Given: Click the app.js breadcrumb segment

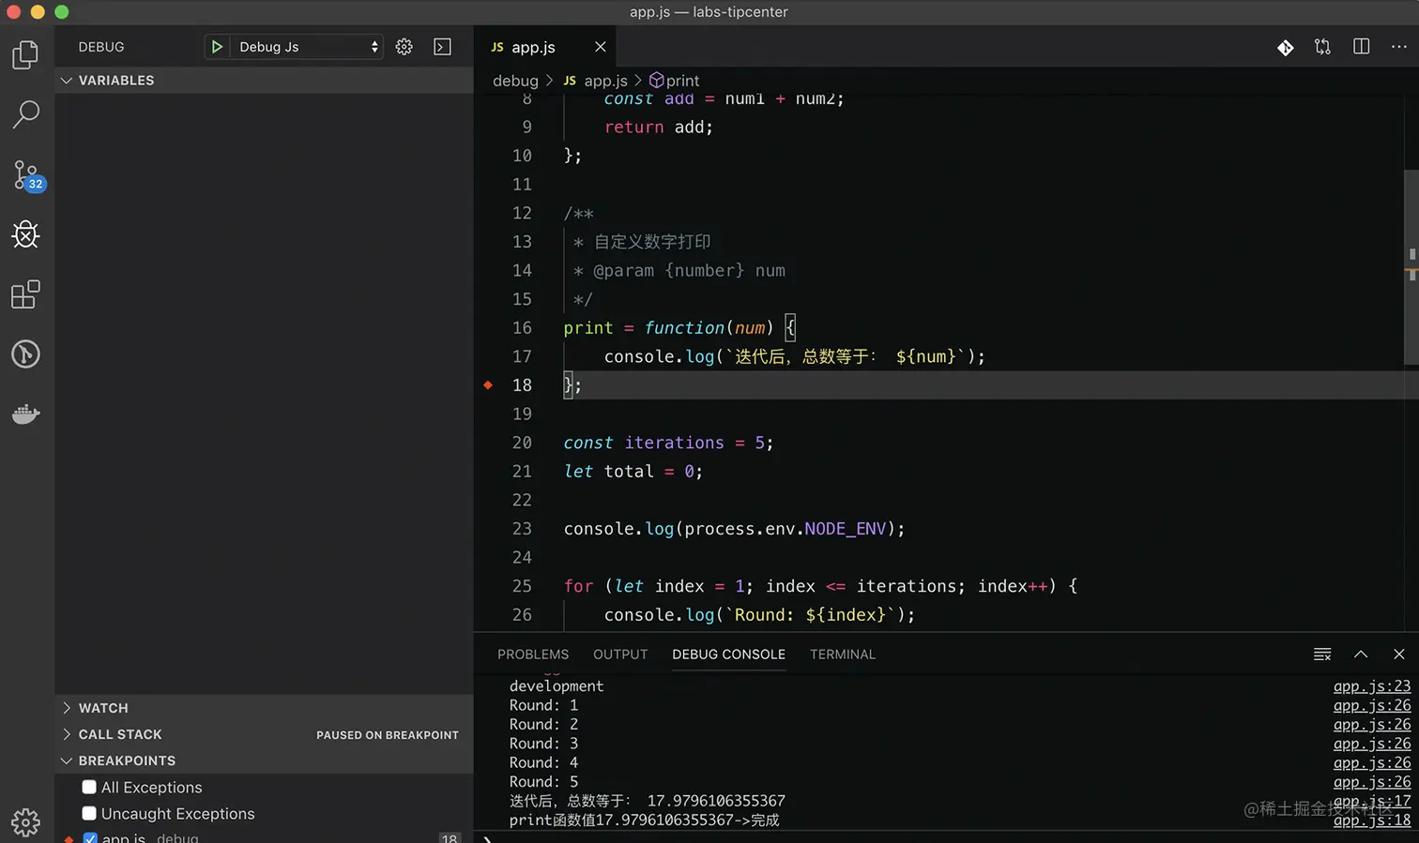Looking at the screenshot, I should [x=605, y=81].
